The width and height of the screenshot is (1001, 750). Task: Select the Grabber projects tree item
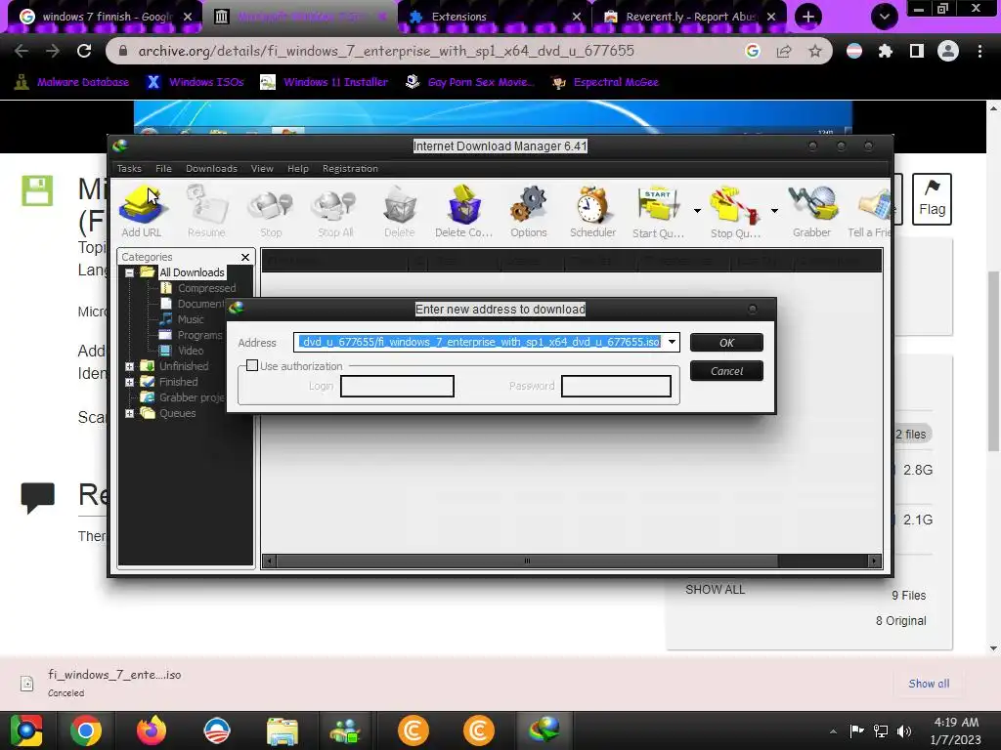click(x=192, y=397)
